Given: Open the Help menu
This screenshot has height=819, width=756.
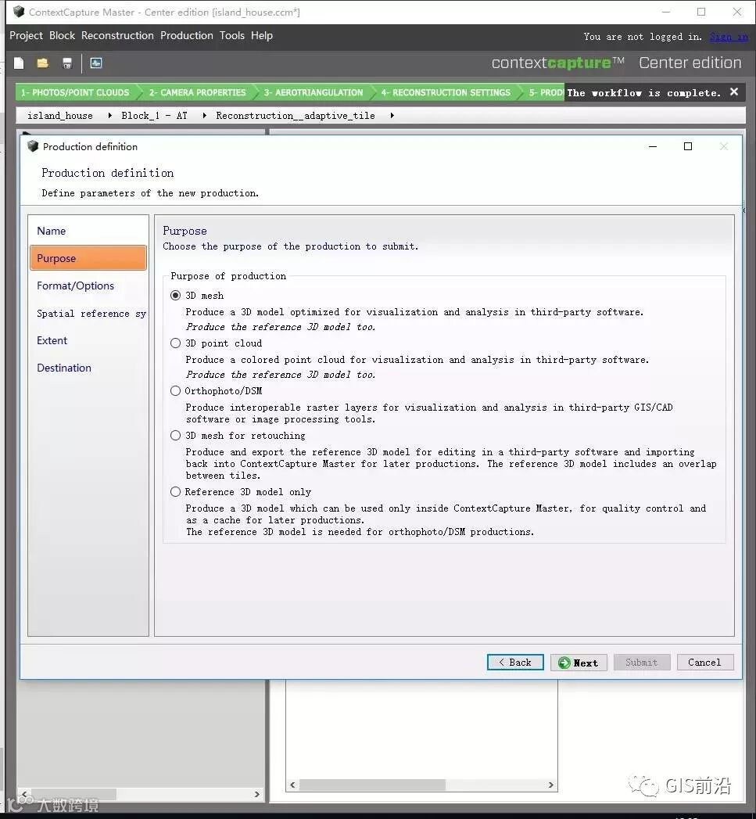Looking at the screenshot, I should pos(262,35).
